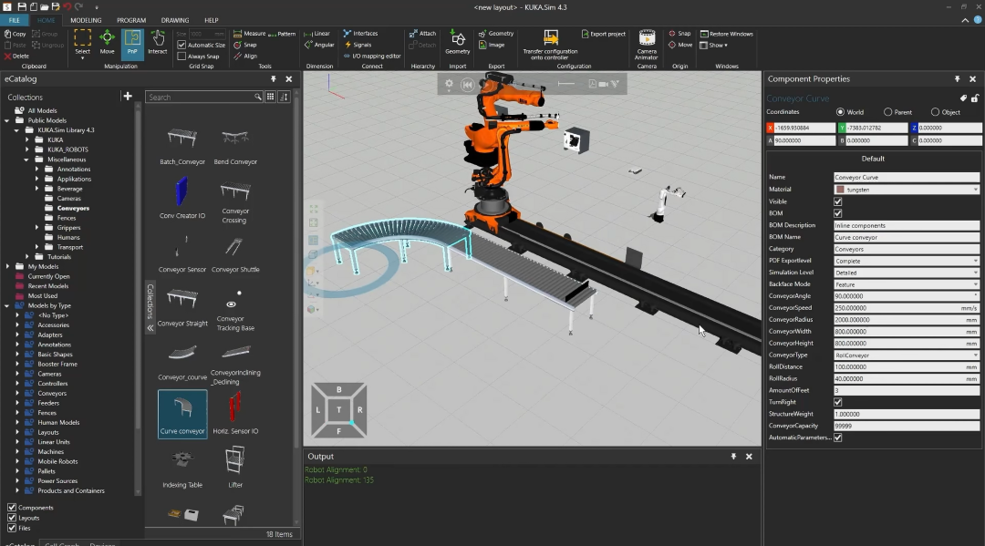
Task: Edit the ConveyorSpeed value field
Action: 907,308
